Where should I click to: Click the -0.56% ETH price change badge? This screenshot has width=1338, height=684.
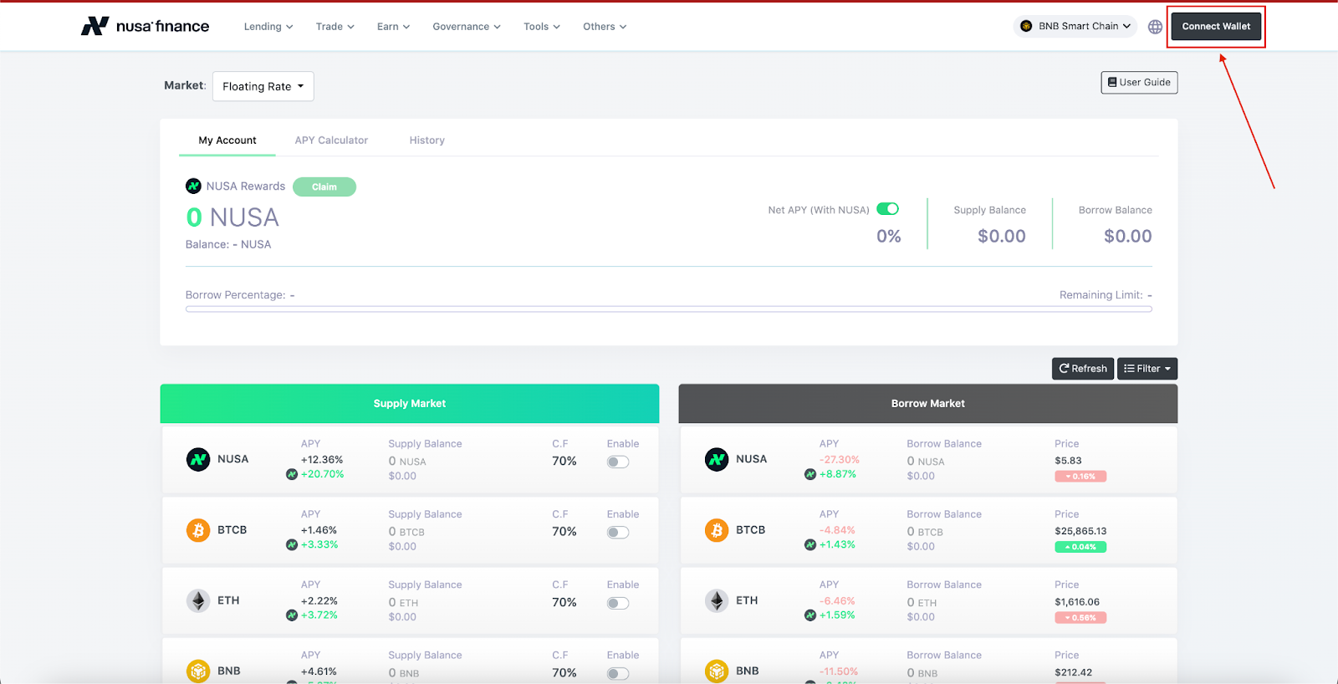coord(1080,618)
